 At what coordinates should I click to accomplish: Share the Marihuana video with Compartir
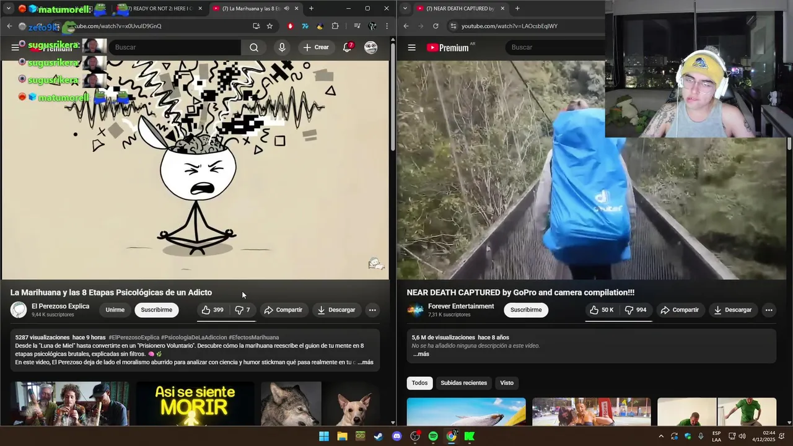(283, 310)
